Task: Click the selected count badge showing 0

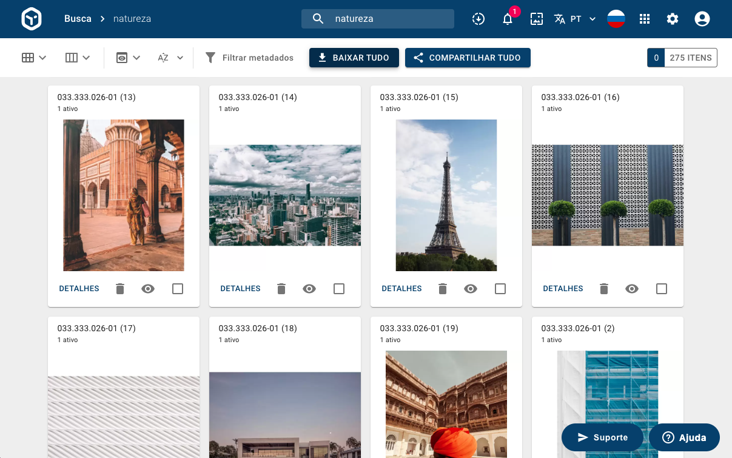Action: point(656,58)
